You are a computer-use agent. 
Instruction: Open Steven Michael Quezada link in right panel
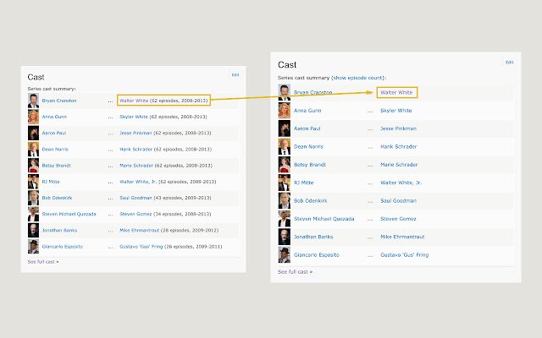click(324, 219)
